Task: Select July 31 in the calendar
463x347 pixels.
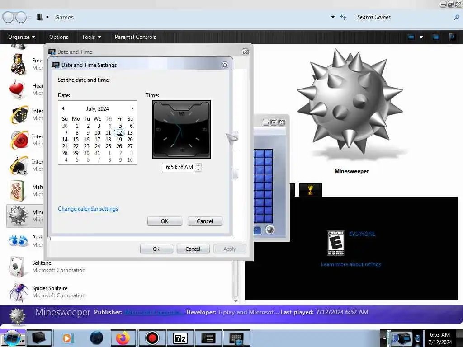Action: (x=98, y=153)
